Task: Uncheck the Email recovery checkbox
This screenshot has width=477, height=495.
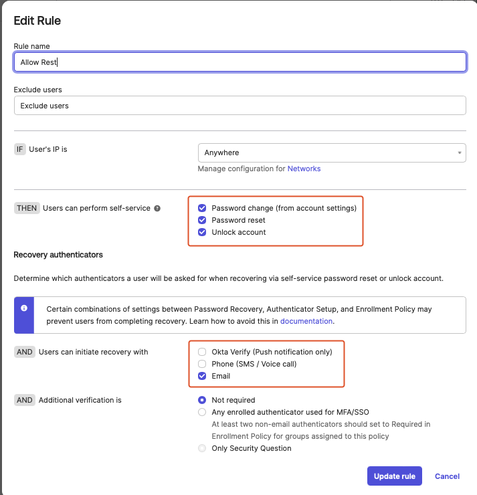Action: pyautogui.click(x=202, y=376)
